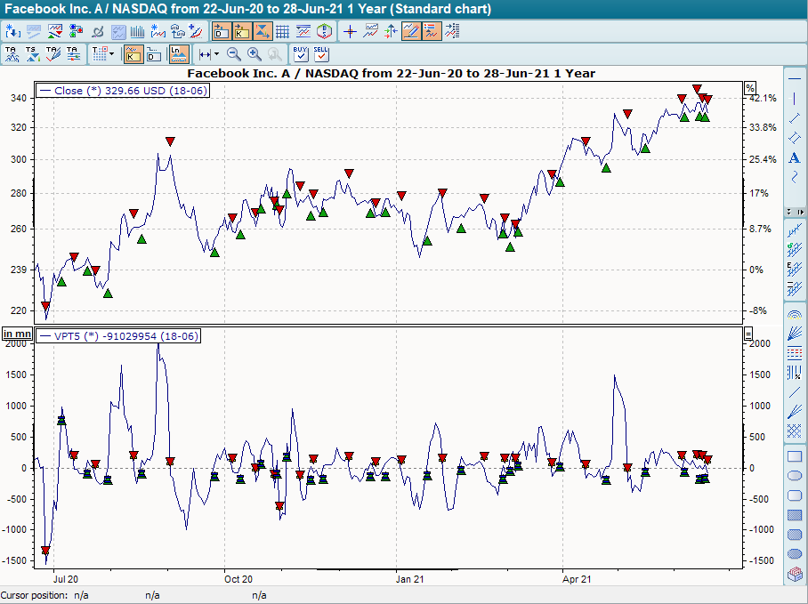Select the rectangle drawing tool
The image size is (808, 604).
click(796, 455)
